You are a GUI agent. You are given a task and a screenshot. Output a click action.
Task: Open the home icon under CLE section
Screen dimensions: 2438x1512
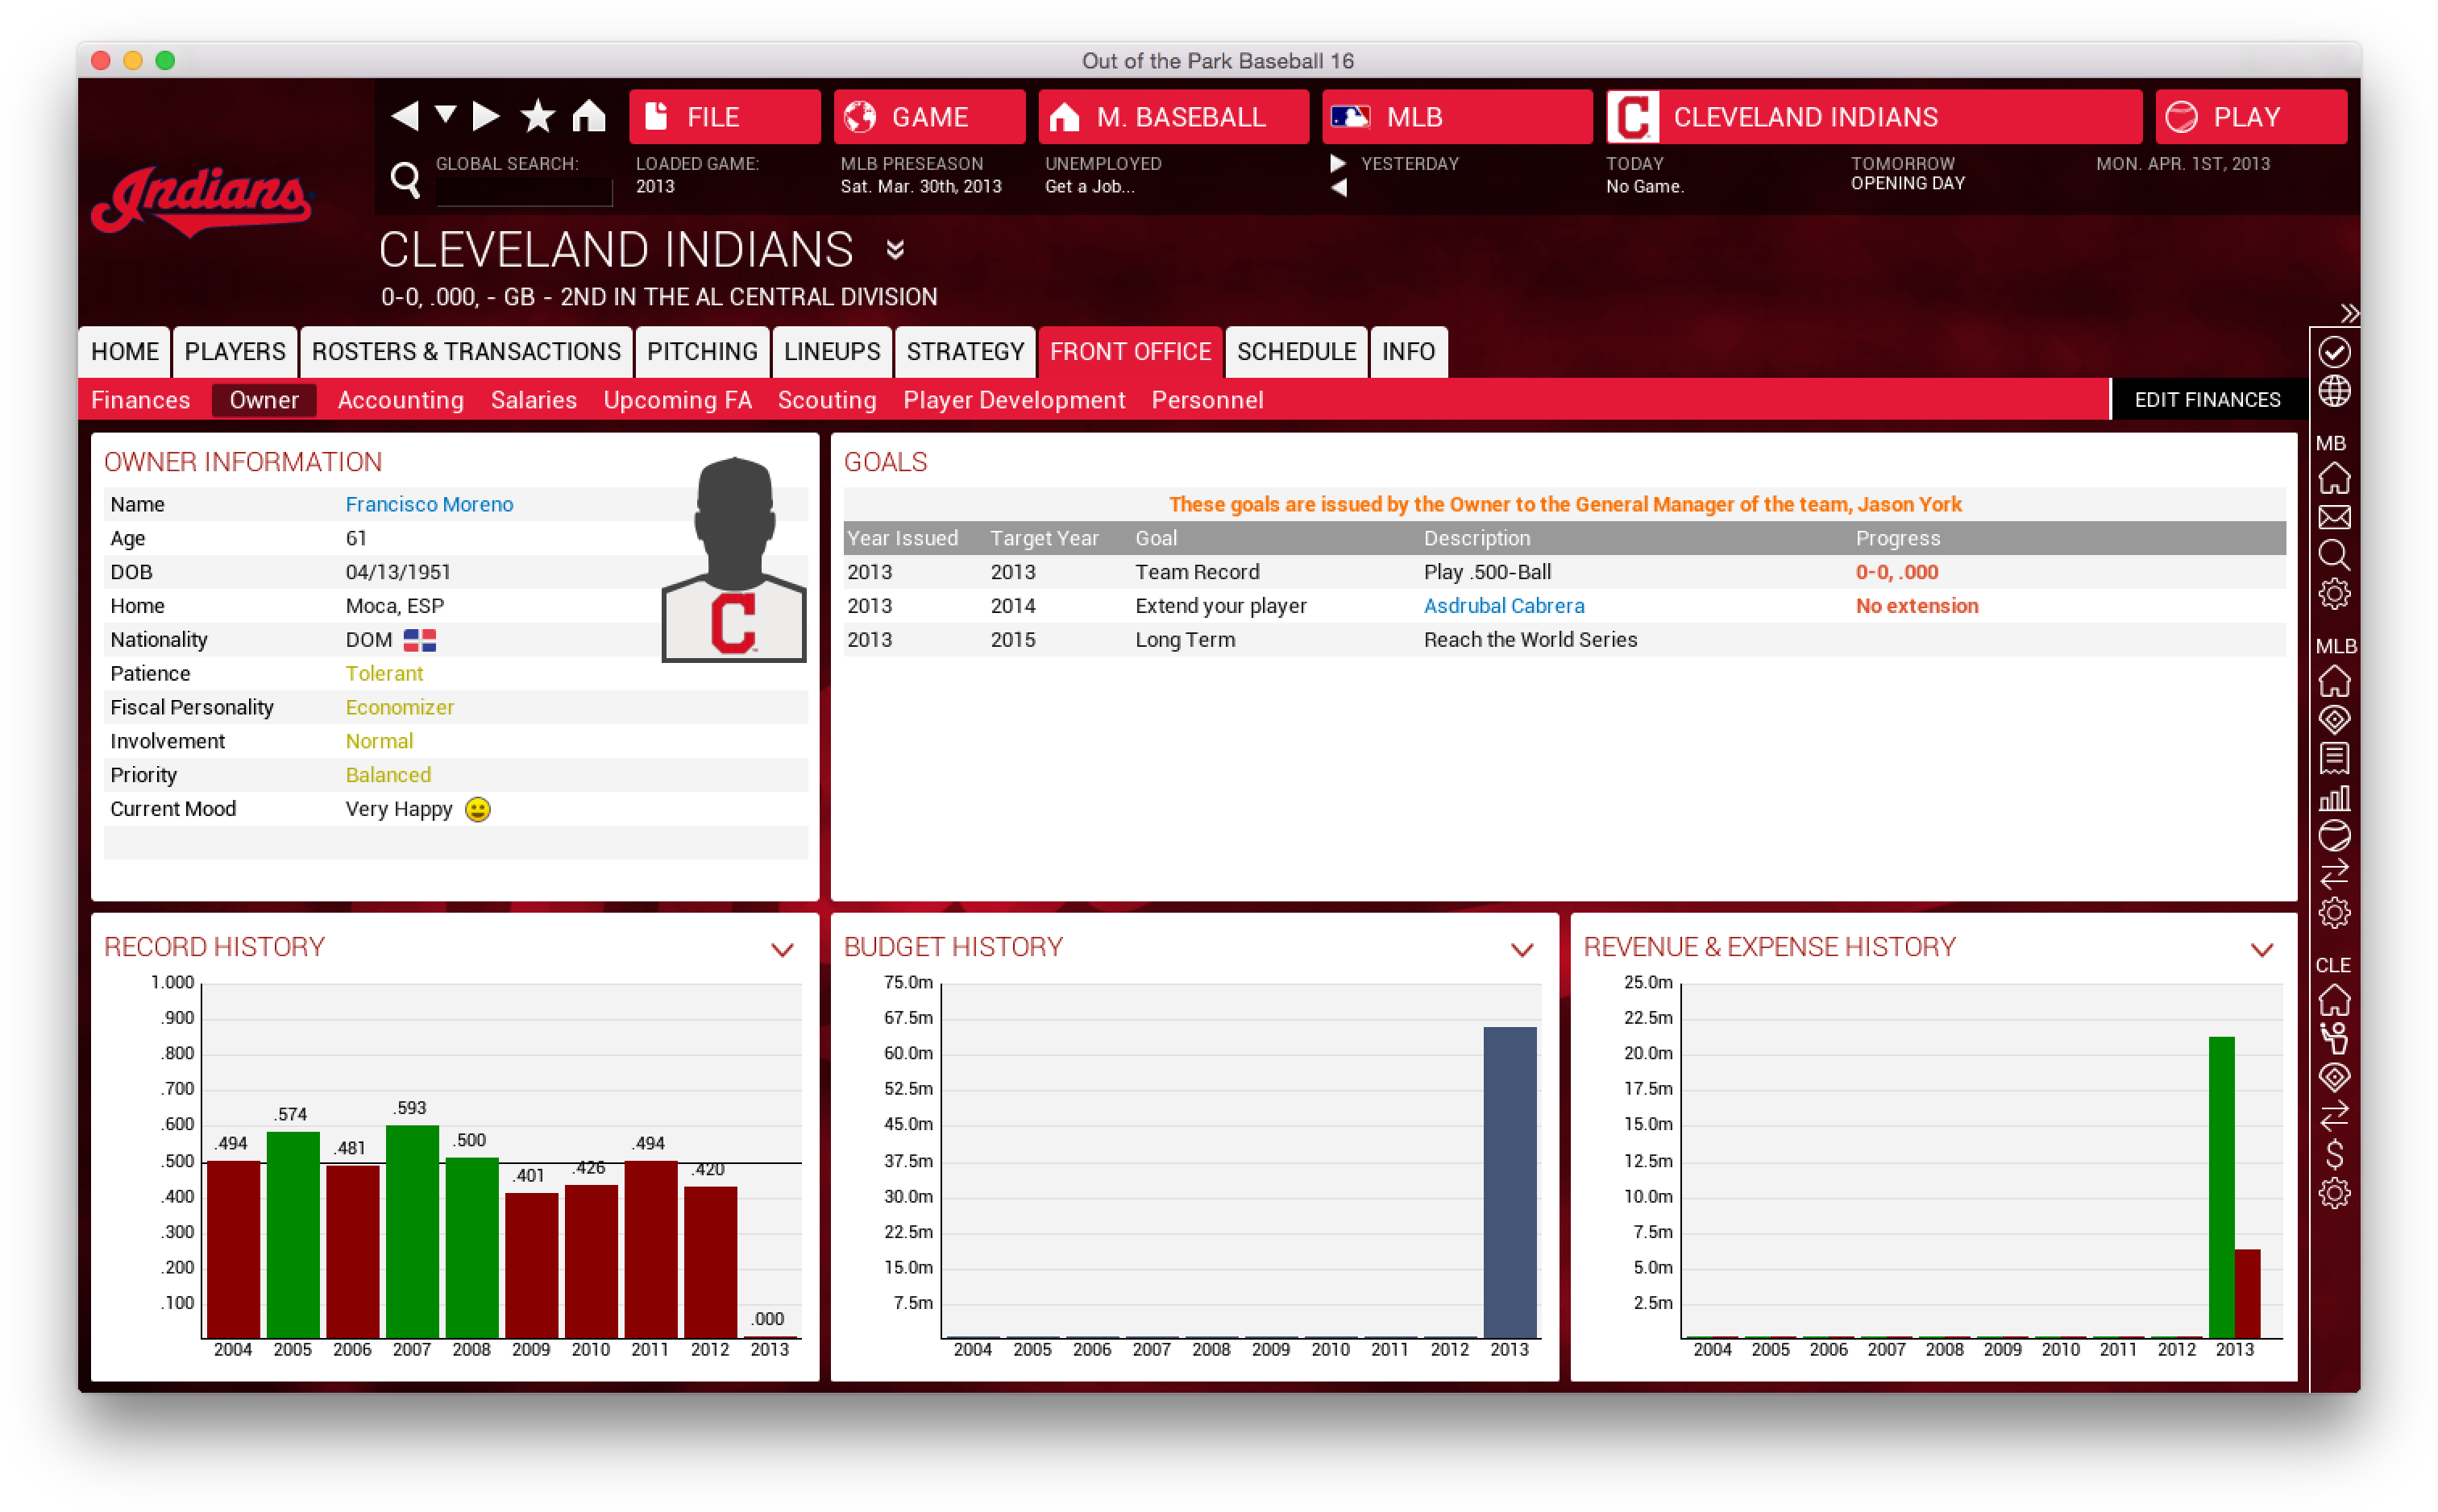[x=2333, y=1001]
